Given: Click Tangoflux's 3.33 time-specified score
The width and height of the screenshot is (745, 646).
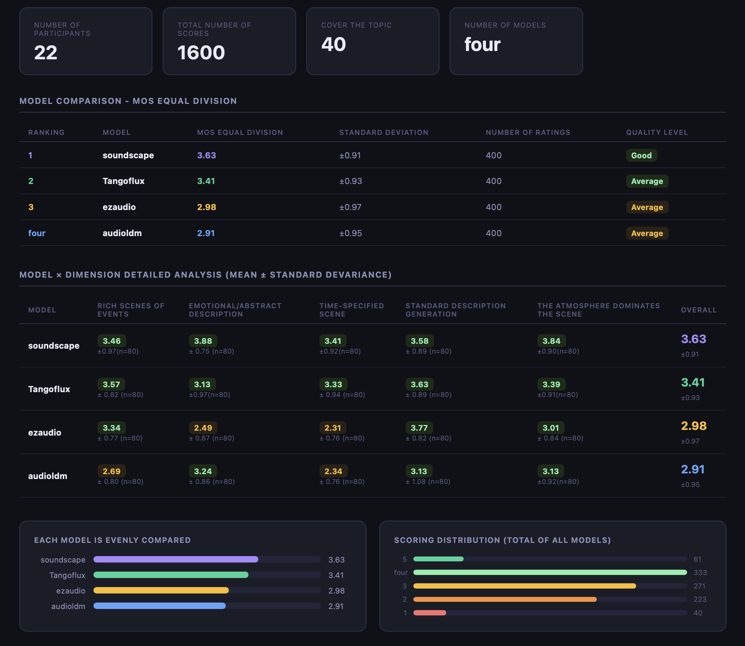Looking at the screenshot, I should click(x=333, y=384).
